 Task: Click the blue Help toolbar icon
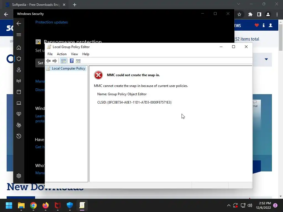tap(72, 61)
